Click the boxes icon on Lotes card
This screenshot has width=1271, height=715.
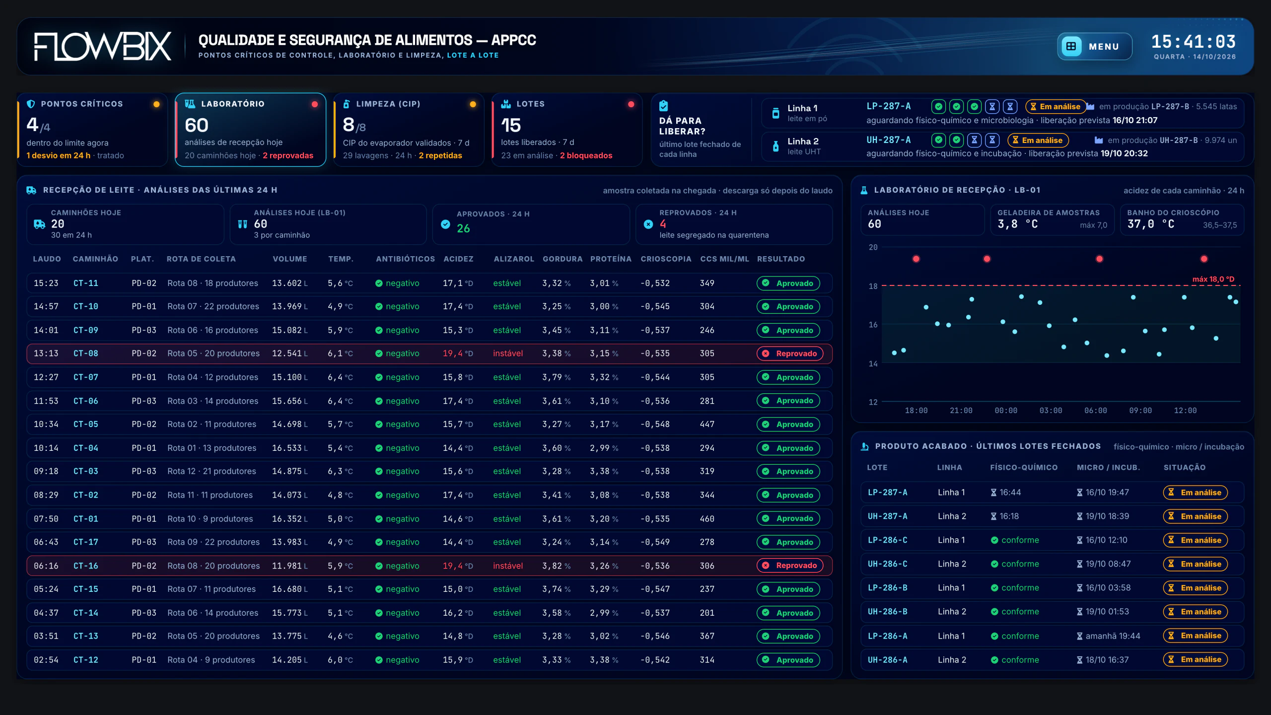click(x=506, y=104)
